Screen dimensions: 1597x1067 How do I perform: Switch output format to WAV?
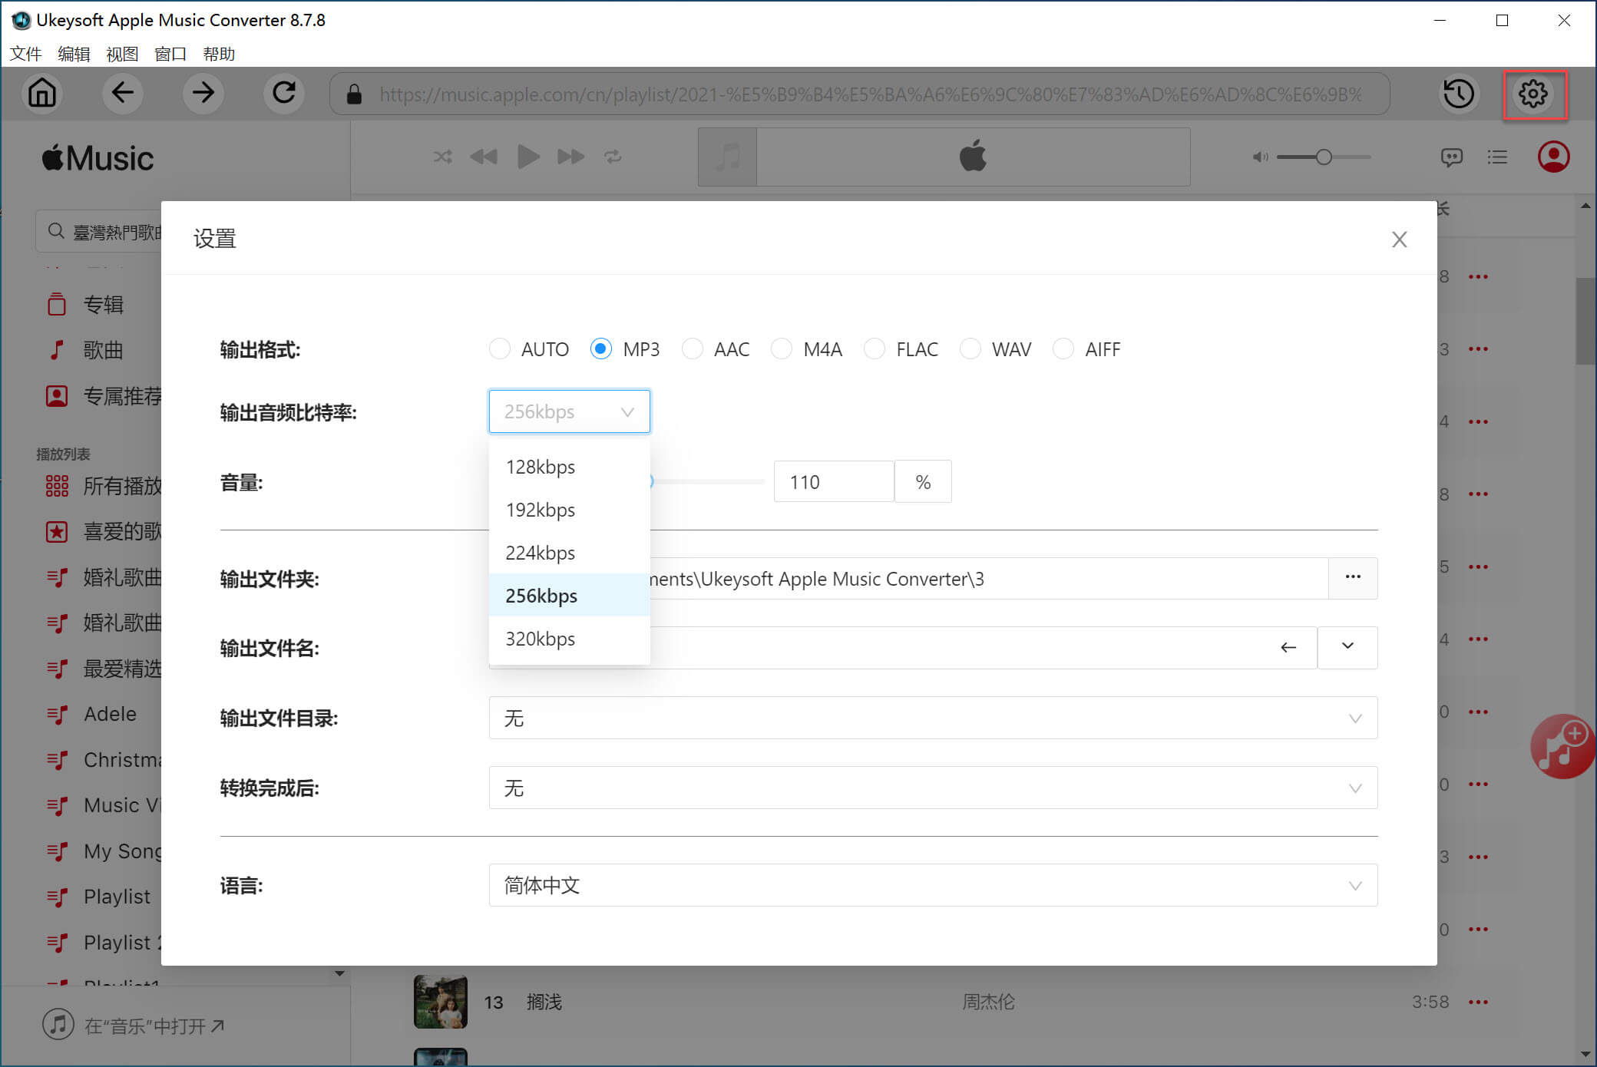tap(970, 349)
